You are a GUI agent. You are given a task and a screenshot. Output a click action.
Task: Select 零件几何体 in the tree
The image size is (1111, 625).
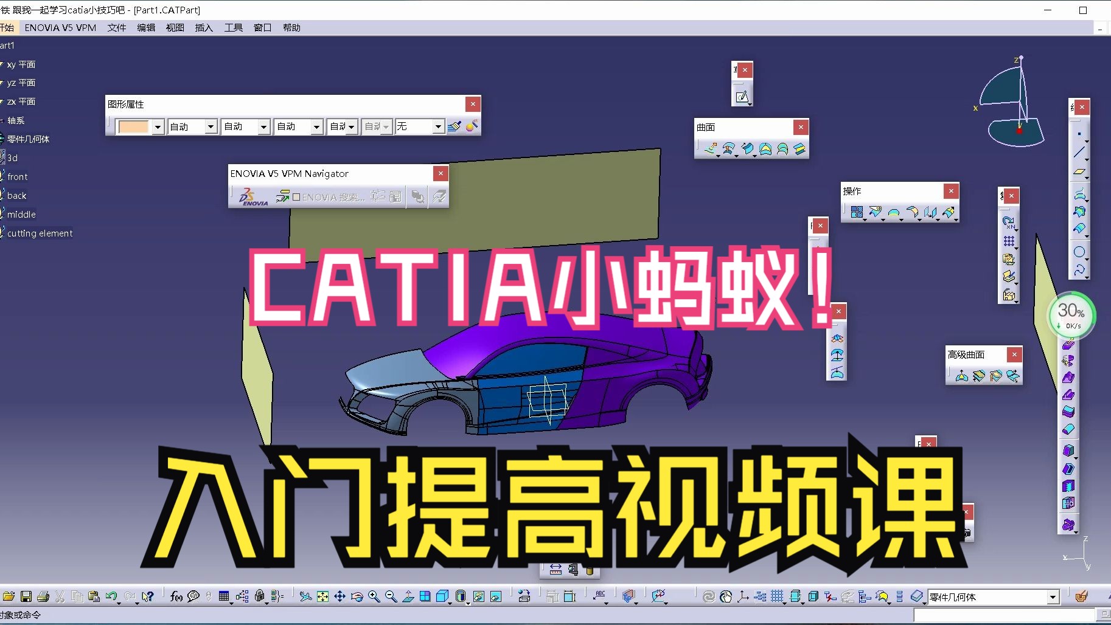29,139
